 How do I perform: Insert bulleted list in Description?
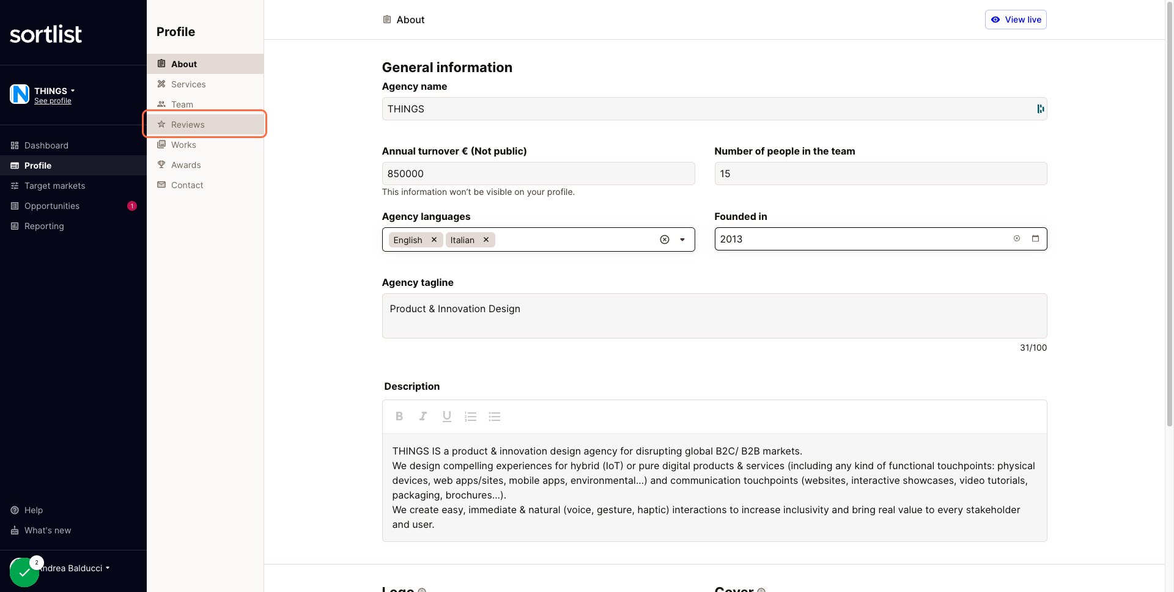click(495, 417)
